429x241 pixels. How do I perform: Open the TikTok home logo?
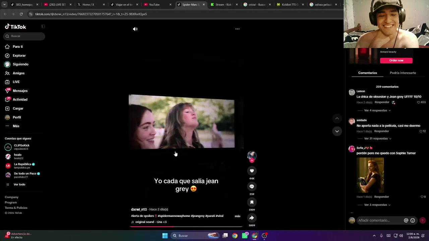click(15, 27)
